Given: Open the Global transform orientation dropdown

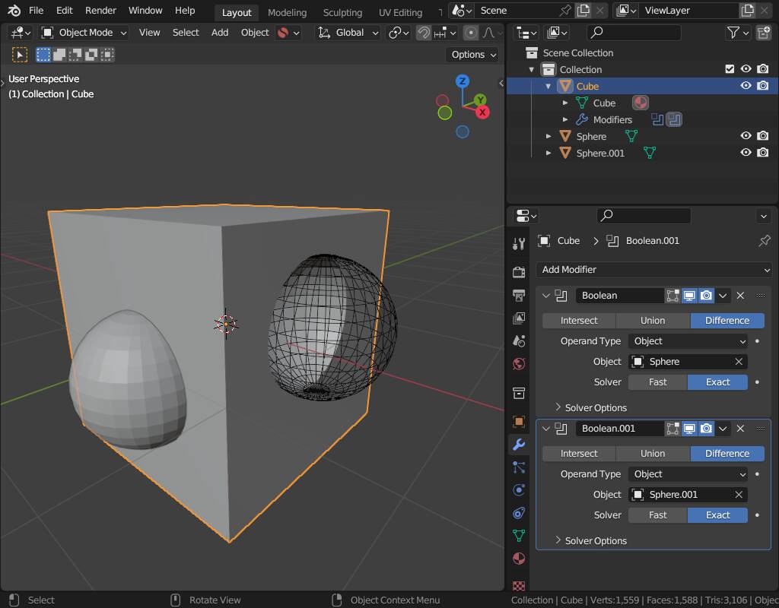Looking at the screenshot, I should [348, 33].
